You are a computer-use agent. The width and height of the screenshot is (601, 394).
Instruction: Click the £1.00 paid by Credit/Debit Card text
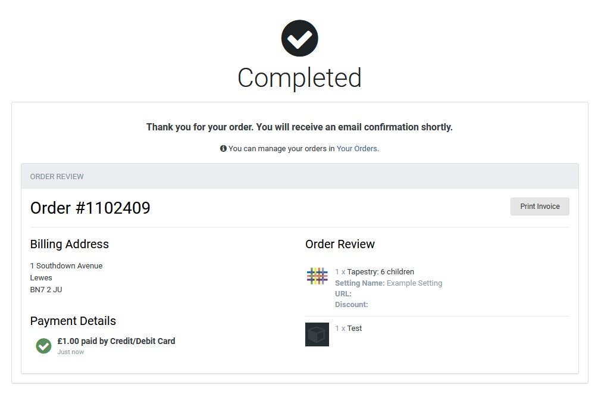pos(116,341)
